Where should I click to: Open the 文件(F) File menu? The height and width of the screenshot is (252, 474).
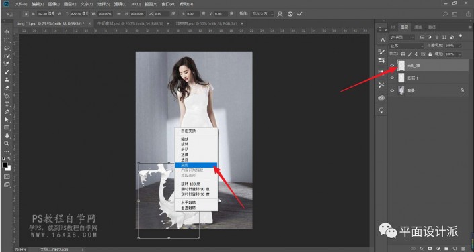pyautogui.click(x=21, y=4)
